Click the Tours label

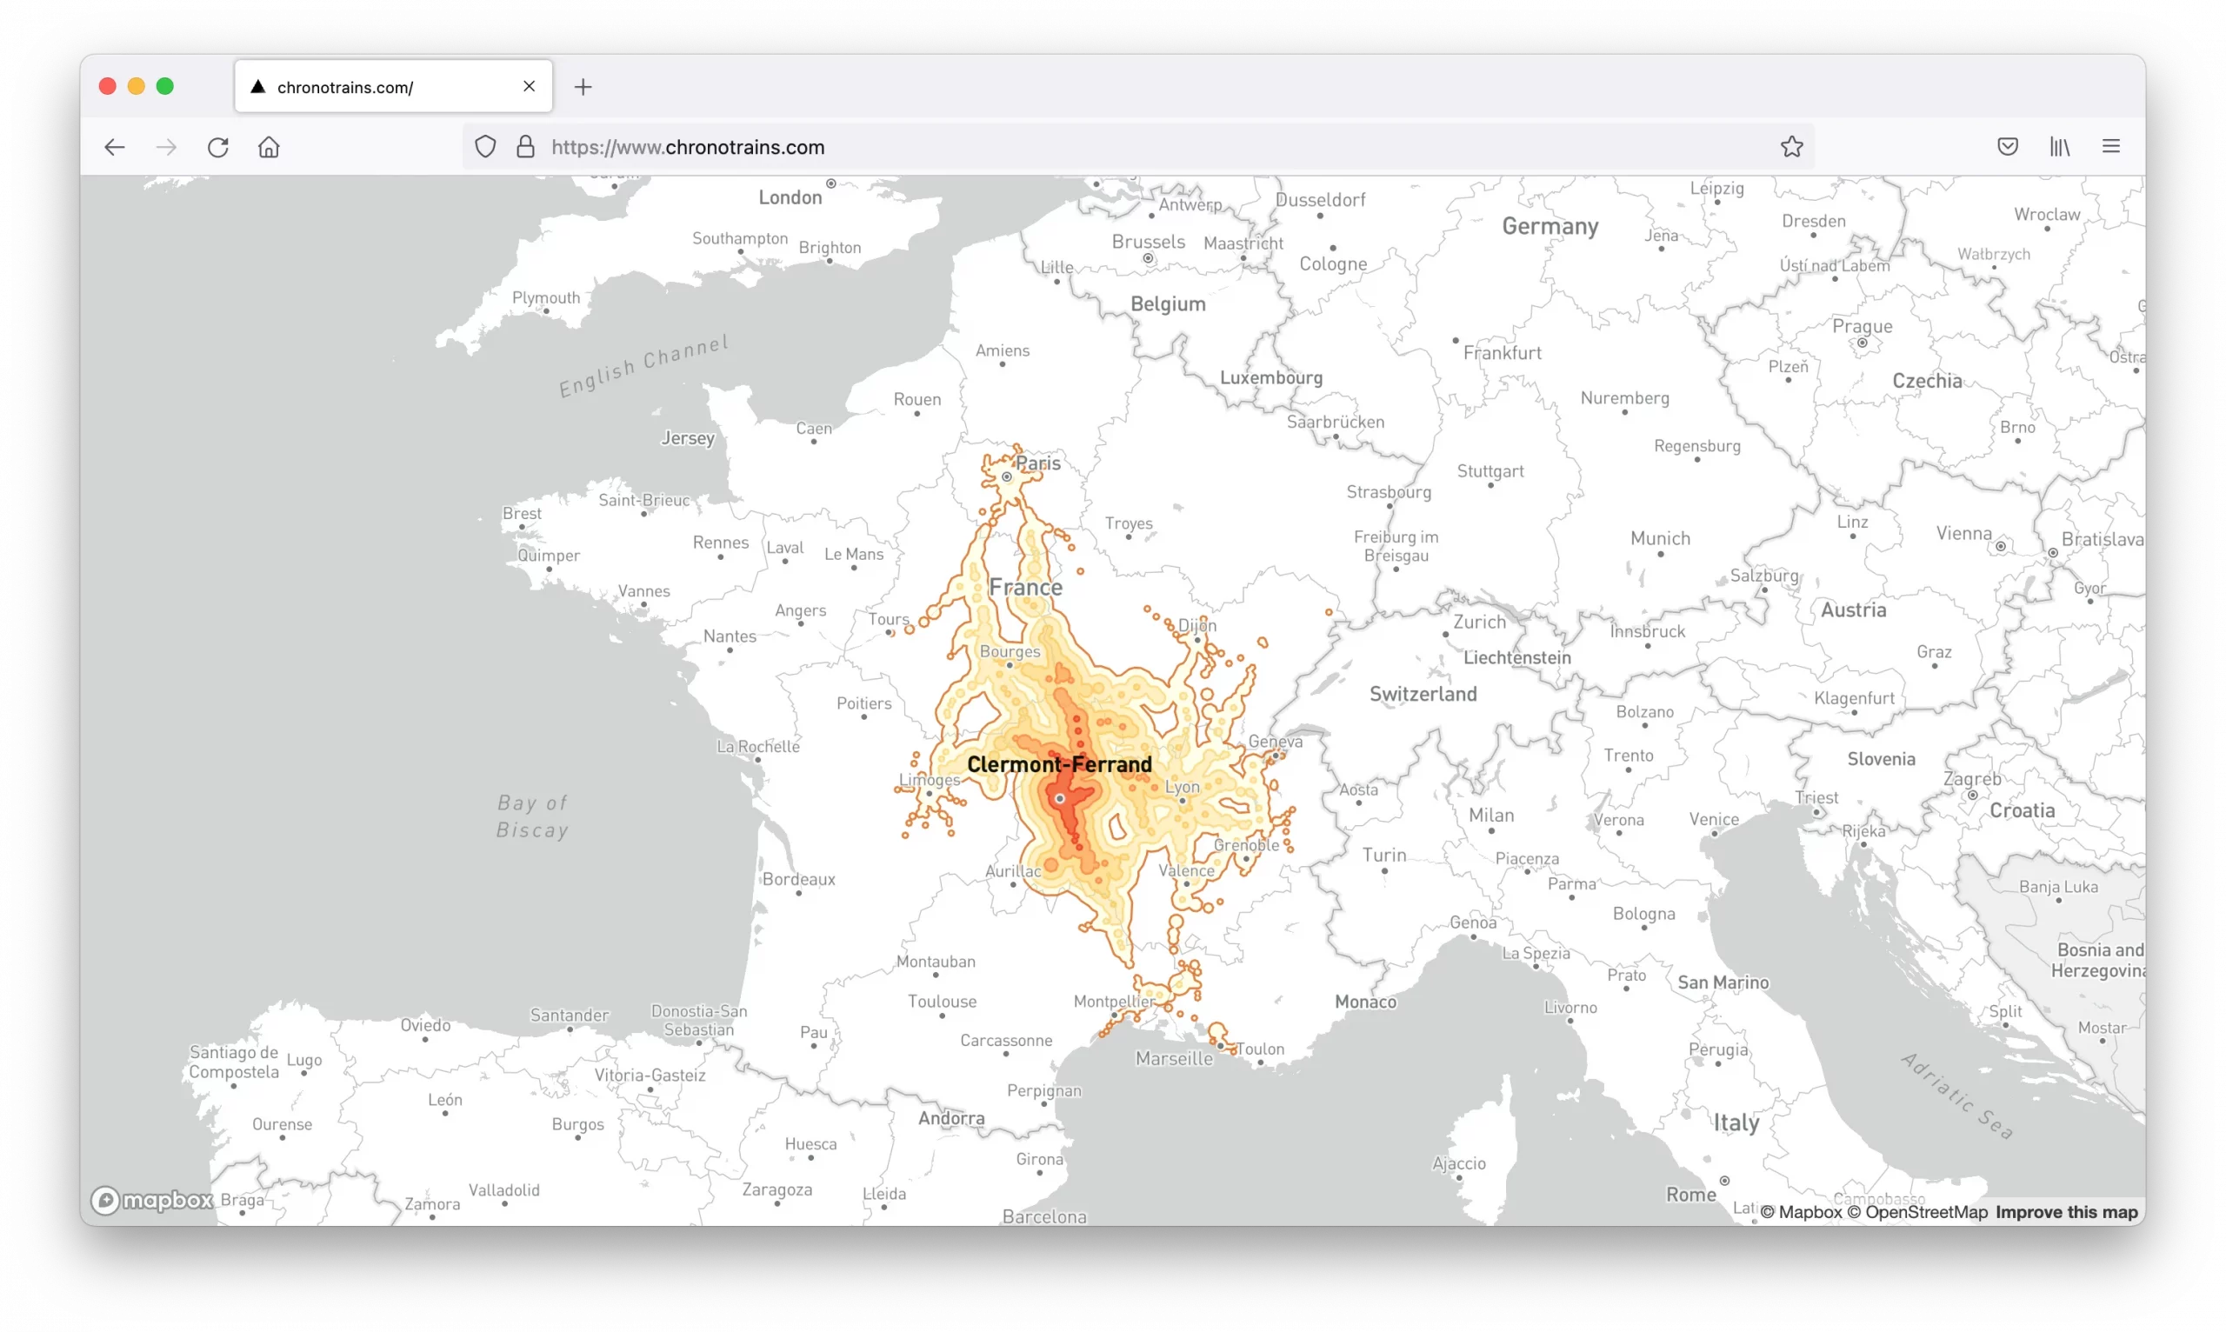(x=888, y=618)
